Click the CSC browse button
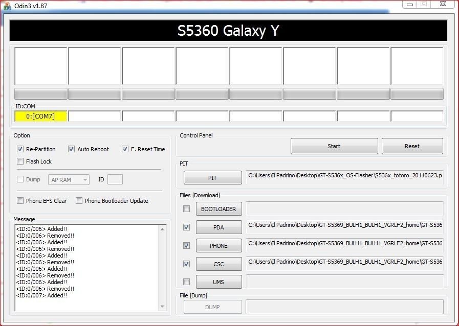Viewport: 459px width, 326px height. click(x=219, y=264)
